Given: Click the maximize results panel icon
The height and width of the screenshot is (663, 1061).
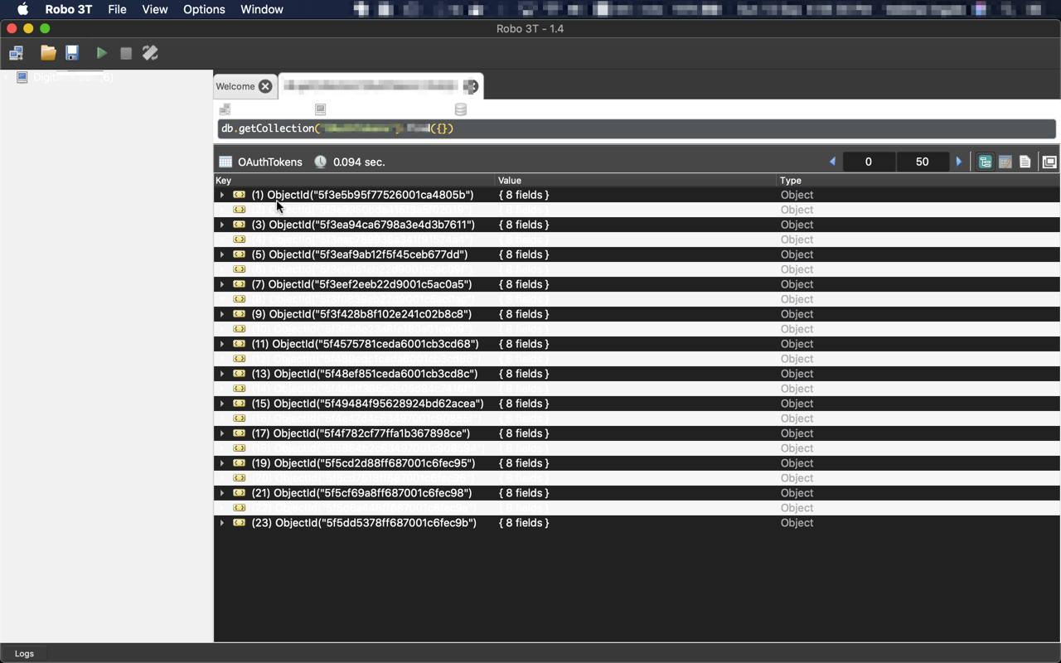Looking at the screenshot, I should click(x=1049, y=162).
